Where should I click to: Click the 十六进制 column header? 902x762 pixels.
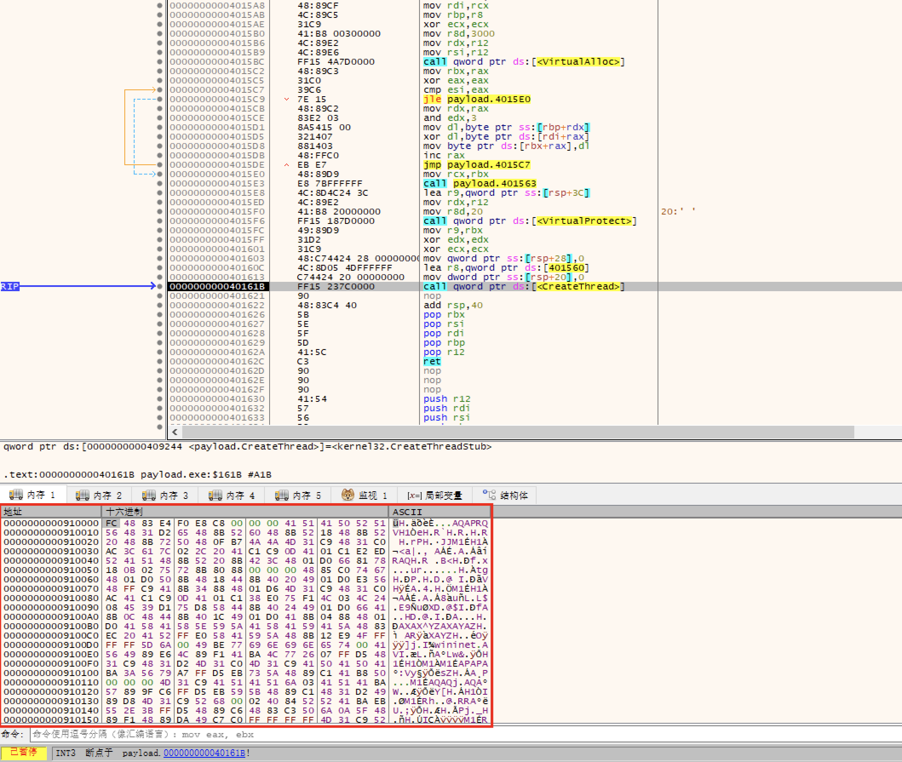(124, 512)
